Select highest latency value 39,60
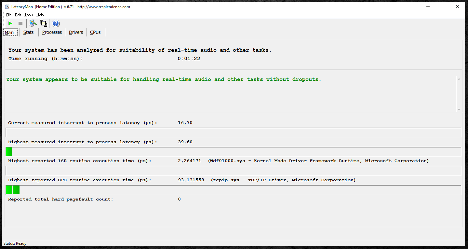Screen dimensions: 468x249 pyautogui.click(x=185, y=142)
